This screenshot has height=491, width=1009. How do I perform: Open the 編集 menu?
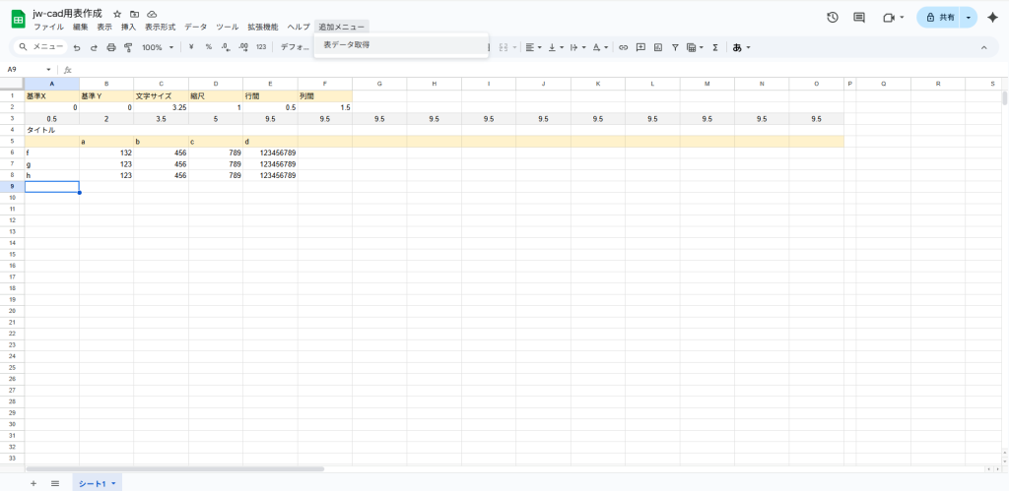click(81, 27)
